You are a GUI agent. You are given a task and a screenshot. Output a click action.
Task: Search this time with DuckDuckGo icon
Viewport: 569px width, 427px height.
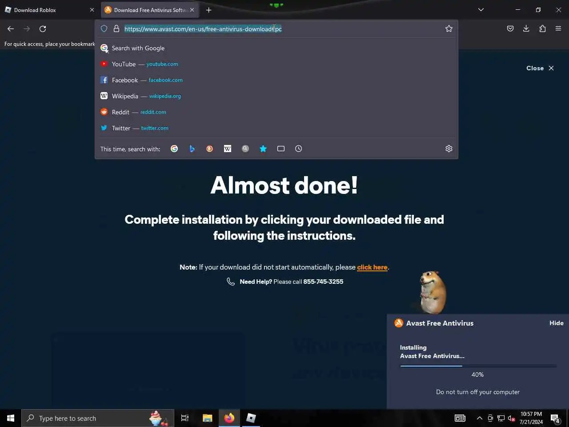(x=210, y=149)
